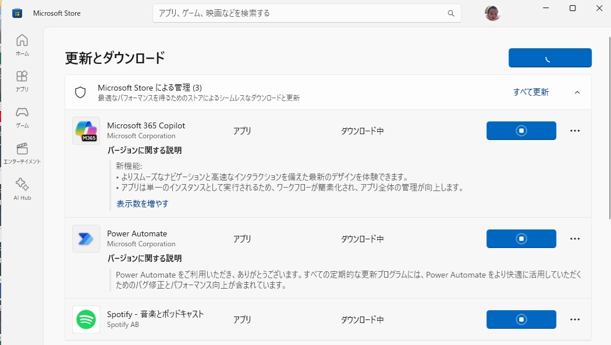
Task: Click Microsoft Corporation under Microsoft 365 Copilot
Action: click(x=141, y=136)
